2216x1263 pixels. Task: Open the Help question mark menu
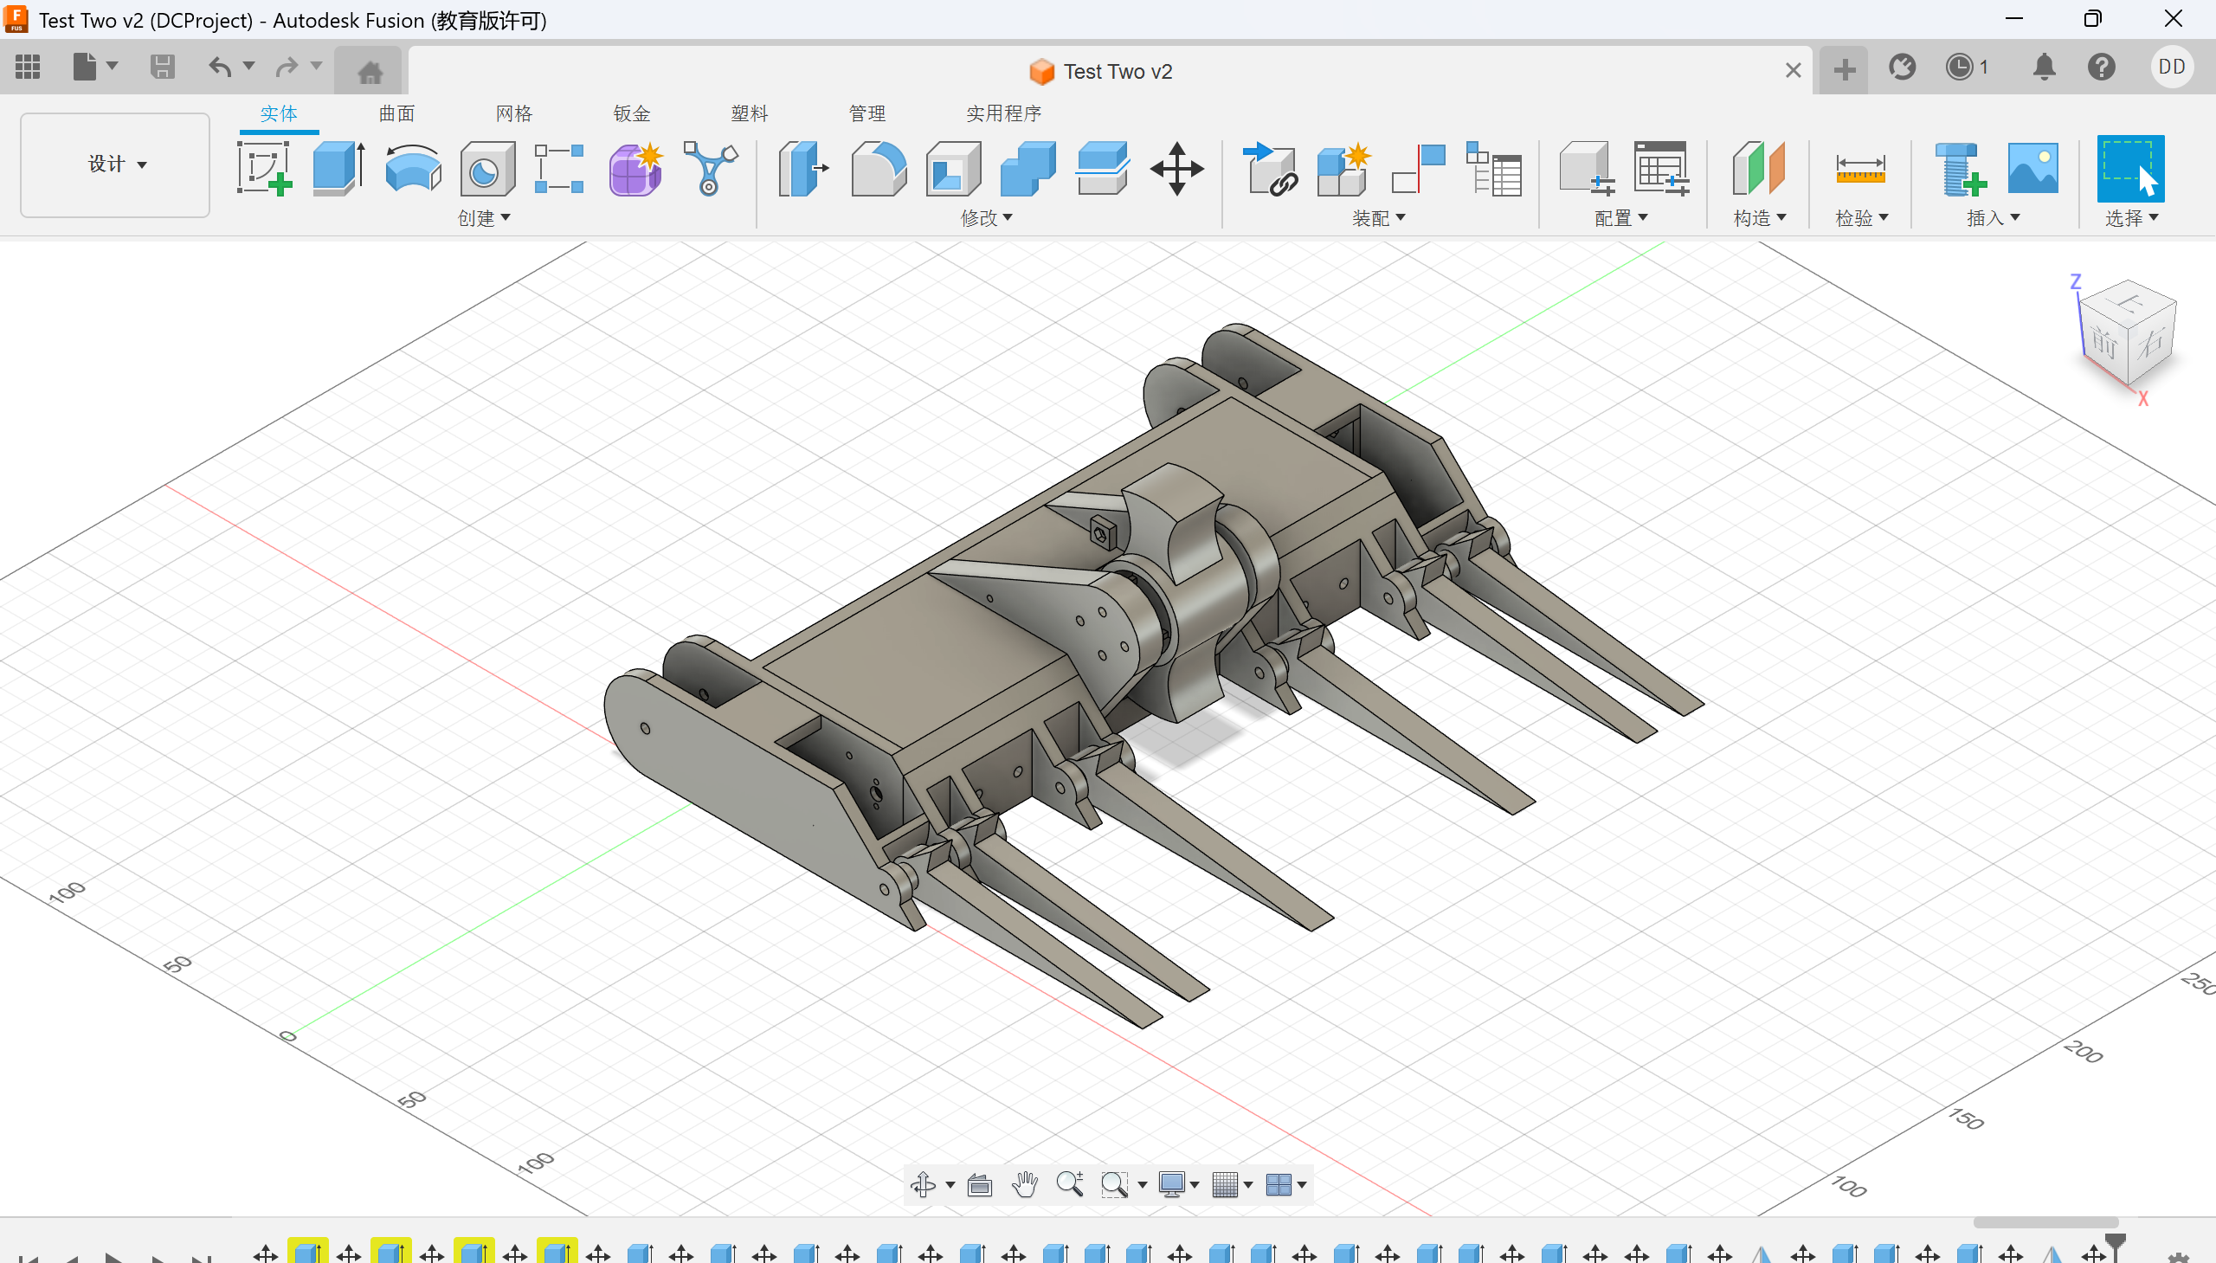(2101, 67)
